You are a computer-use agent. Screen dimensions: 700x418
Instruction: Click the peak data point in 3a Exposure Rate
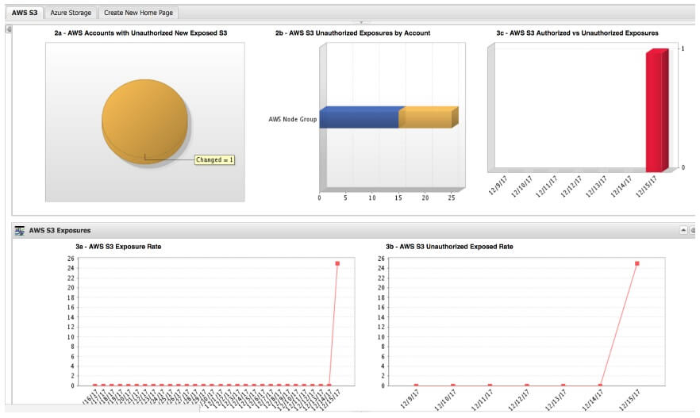point(337,263)
